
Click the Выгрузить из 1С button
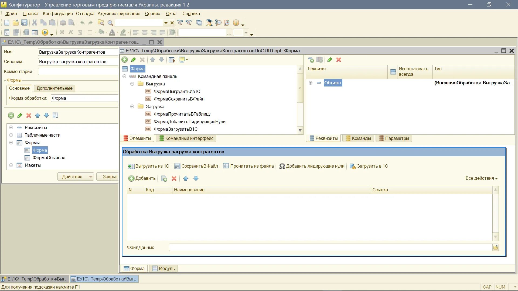[x=149, y=166]
